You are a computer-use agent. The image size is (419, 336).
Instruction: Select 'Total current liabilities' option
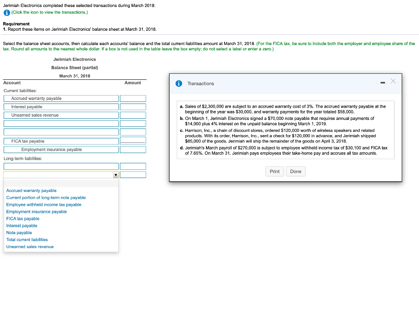click(27, 239)
